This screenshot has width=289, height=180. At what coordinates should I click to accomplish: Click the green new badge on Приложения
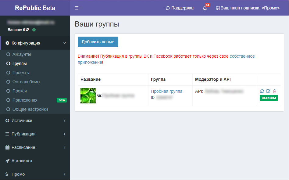pos(62,100)
